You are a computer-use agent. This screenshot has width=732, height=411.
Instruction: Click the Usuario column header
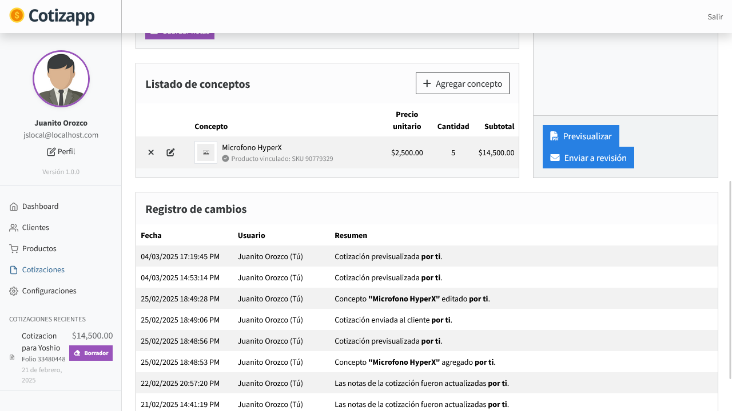coord(252,235)
